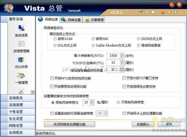Expand the 操作系统 sidebar section
The width and height of the screenshot is (187, 137).
click(x=18, y=19)
